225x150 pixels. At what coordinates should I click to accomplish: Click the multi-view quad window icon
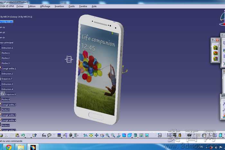tap(124, 135)
